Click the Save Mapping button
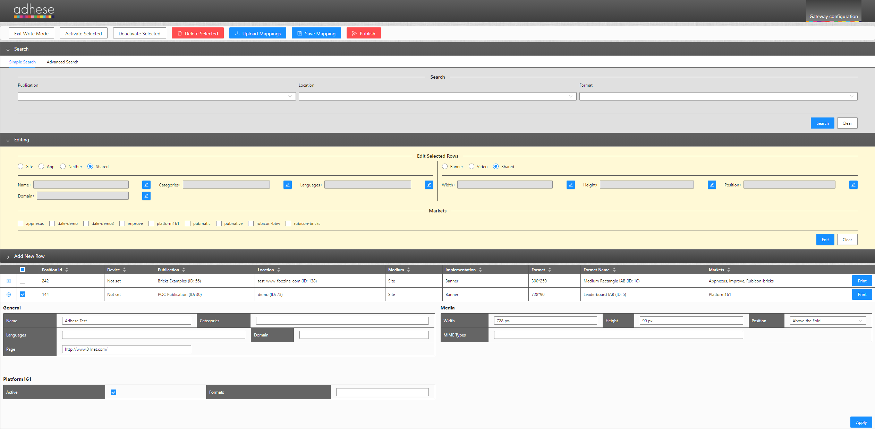Viewport: 875px width, 429px height. coord(316,34)
